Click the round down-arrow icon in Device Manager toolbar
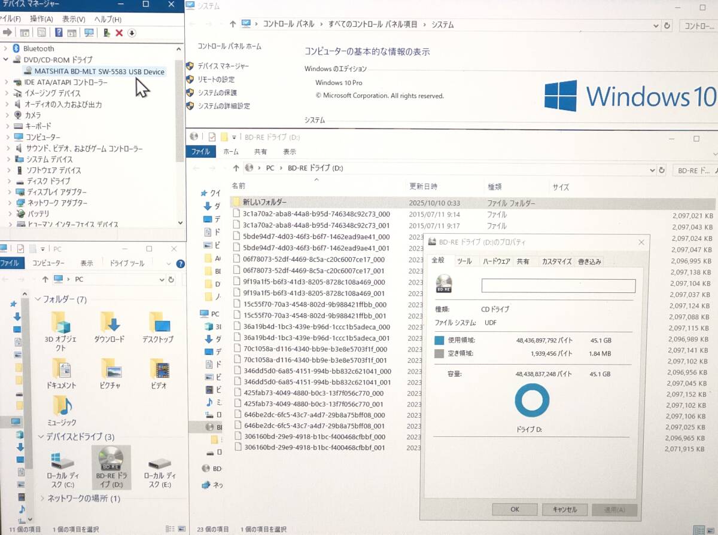 [x=132, y=33]
